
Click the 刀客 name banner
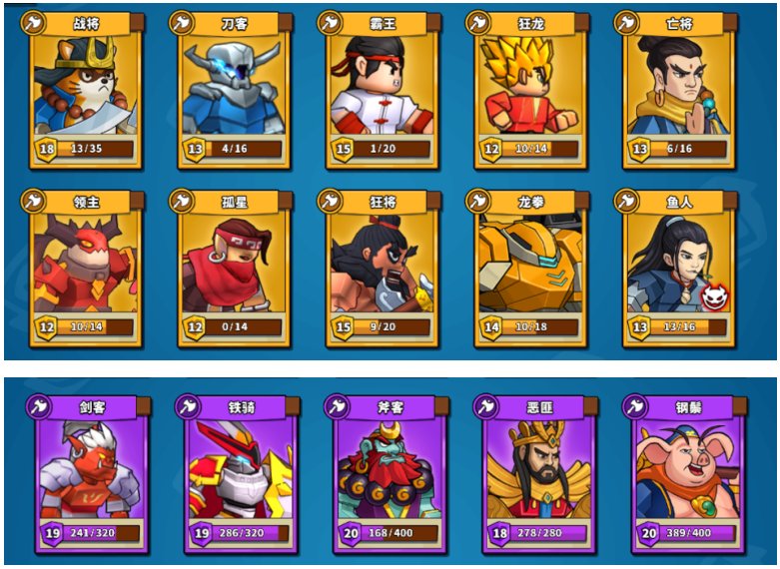tap(236, 23)
